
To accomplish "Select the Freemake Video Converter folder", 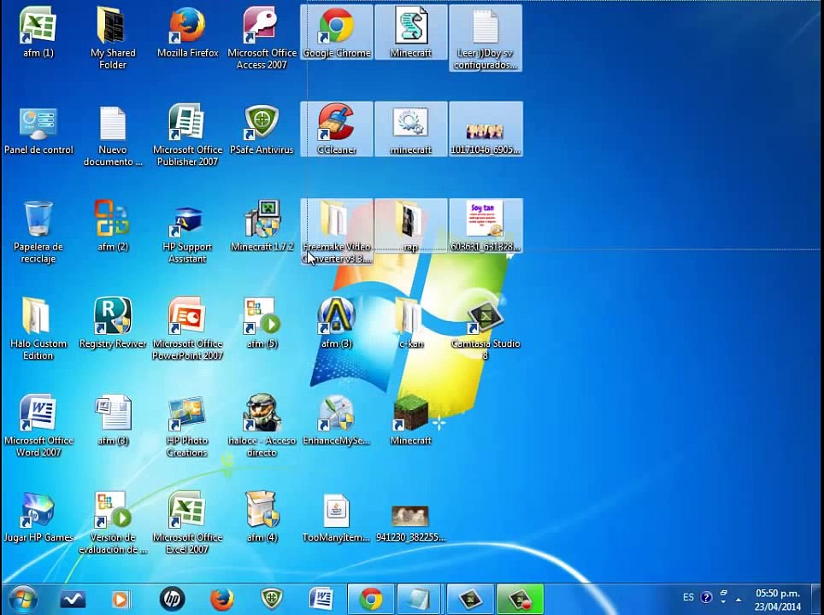I will (337, 231).
